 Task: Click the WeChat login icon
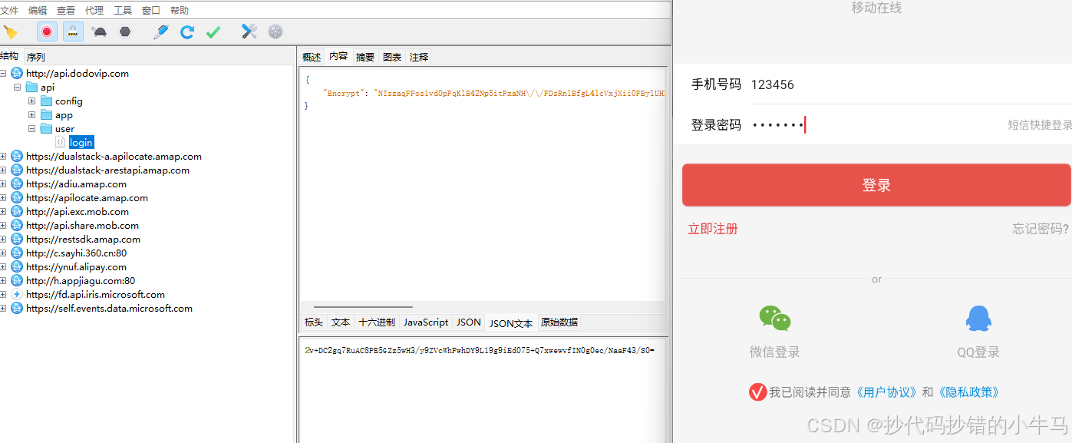tap(774, 318)
